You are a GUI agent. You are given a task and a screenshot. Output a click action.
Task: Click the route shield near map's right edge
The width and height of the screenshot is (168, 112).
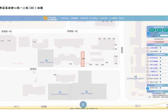coord(138,106)
